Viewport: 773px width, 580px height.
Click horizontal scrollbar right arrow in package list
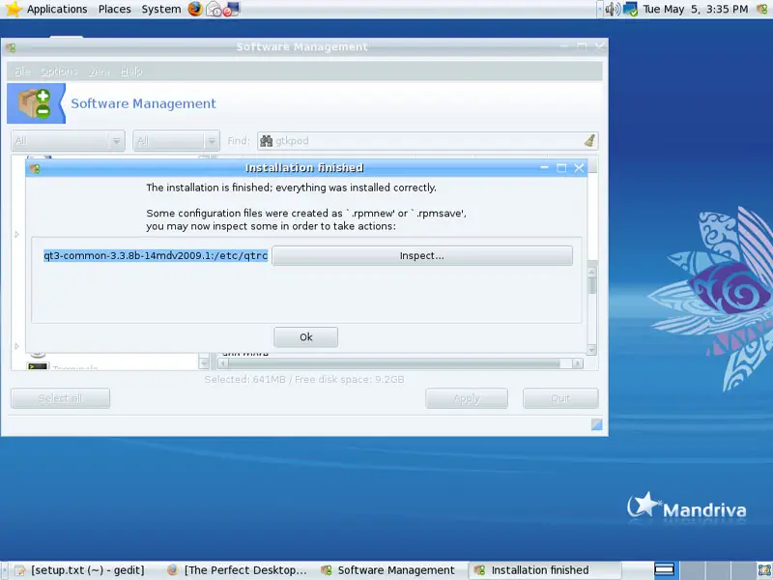[577, 364]
